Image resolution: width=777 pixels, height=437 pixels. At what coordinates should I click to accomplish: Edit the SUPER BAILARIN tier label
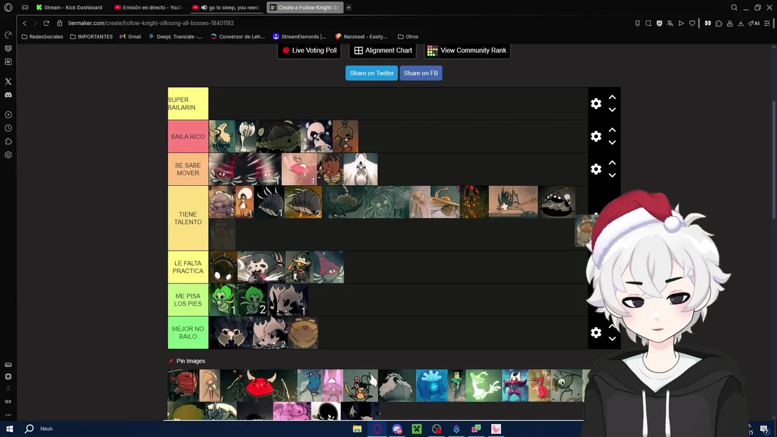(x=188, y=104)
